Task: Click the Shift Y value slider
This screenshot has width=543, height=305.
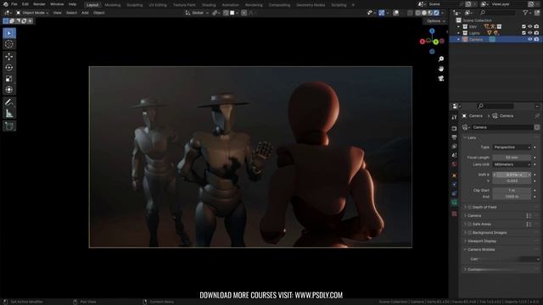Action: pyautogui.click(x=512, y=181)
